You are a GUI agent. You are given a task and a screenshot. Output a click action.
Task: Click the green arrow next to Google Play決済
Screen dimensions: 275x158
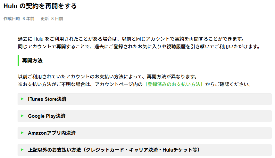point(22,116)
